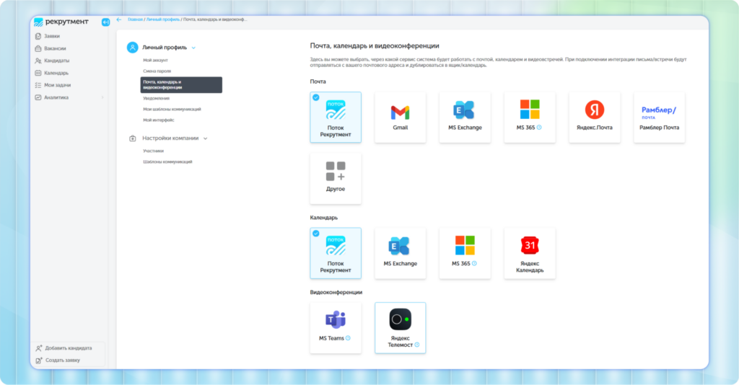Screen dimensions: 739x385
Task: Follow the Личный профиль breadcrumb link
Action: [162, 19]
